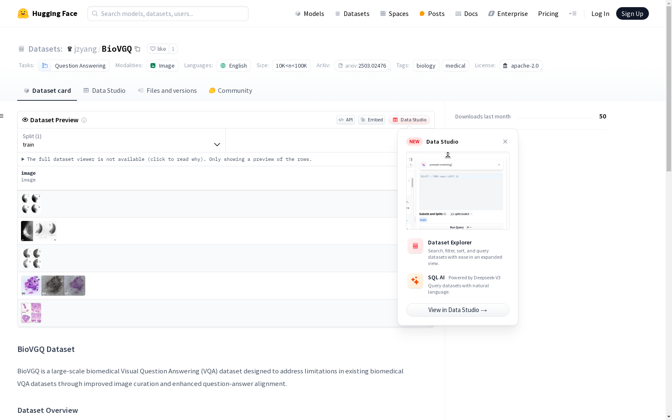Open the first row mammogram thumbnail
Image resolution: width=672 pixels, height=420 pixels.
pos(31,204)
